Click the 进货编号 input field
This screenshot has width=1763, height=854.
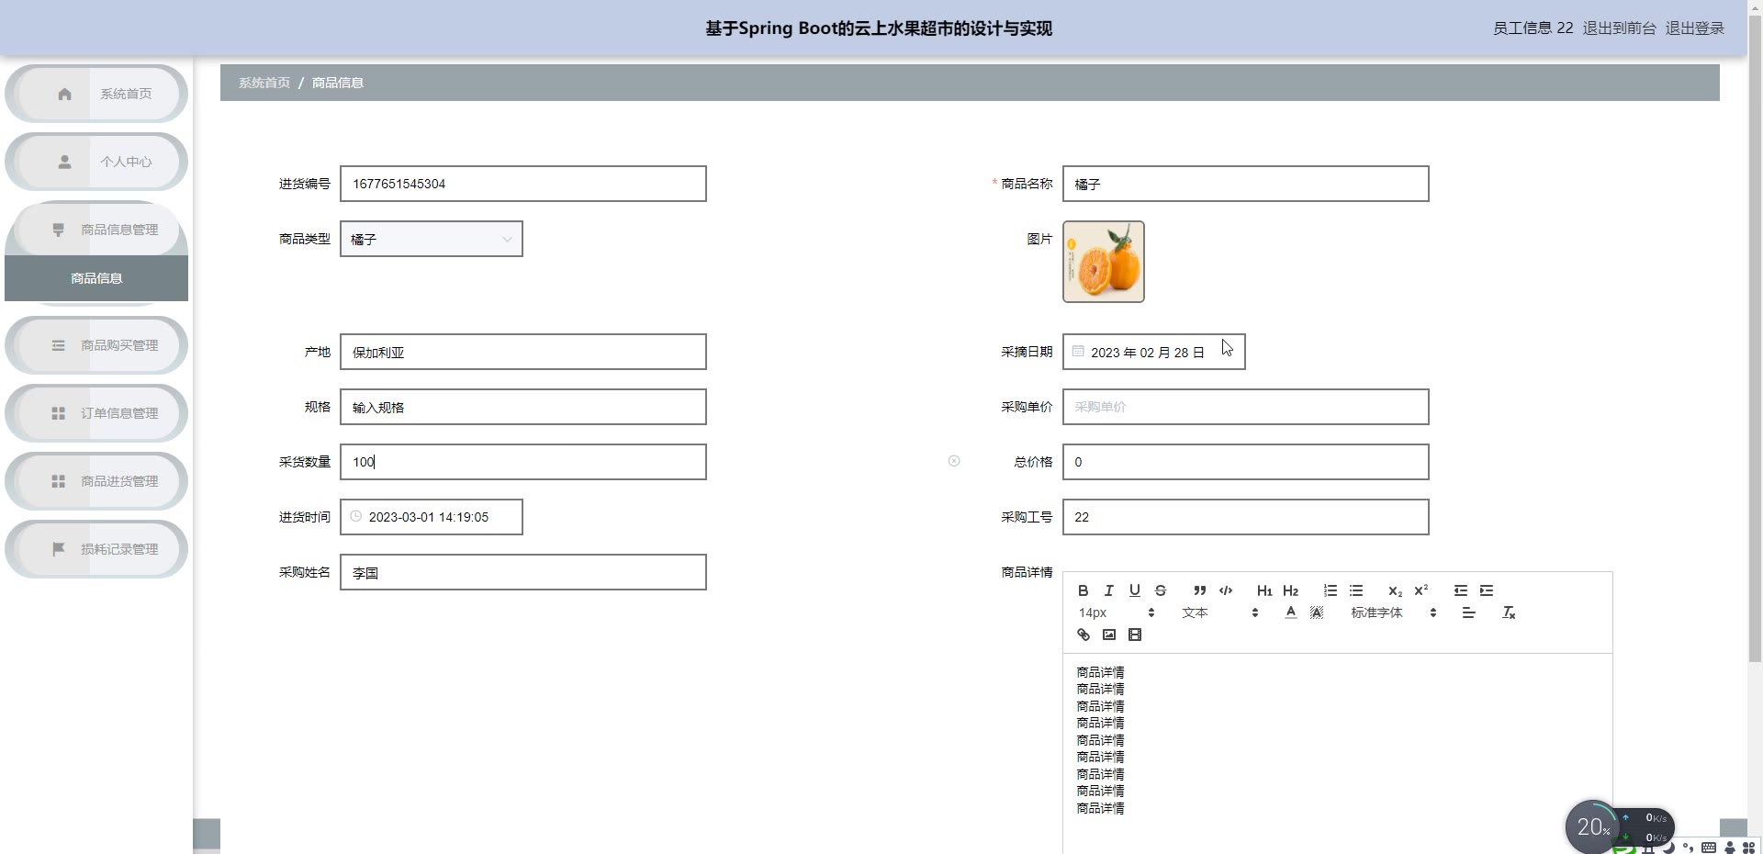pos(523,184)
